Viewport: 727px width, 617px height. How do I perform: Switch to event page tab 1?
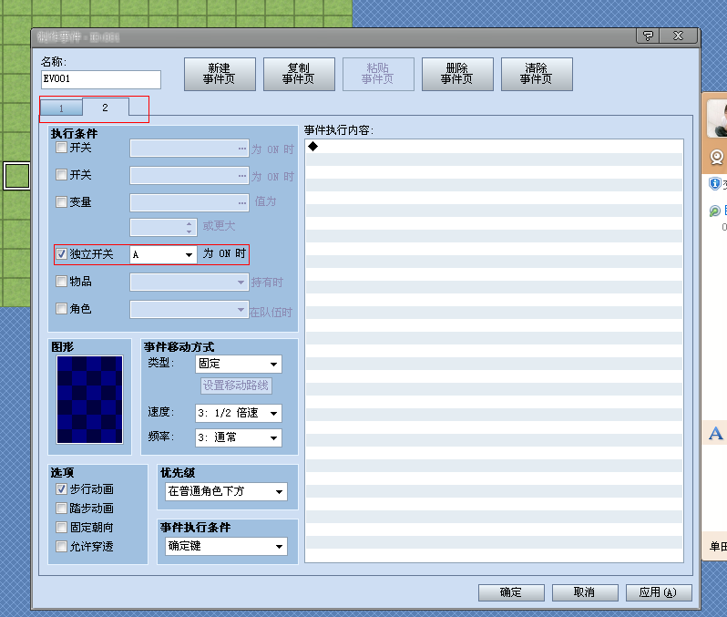tap(61, 108)
